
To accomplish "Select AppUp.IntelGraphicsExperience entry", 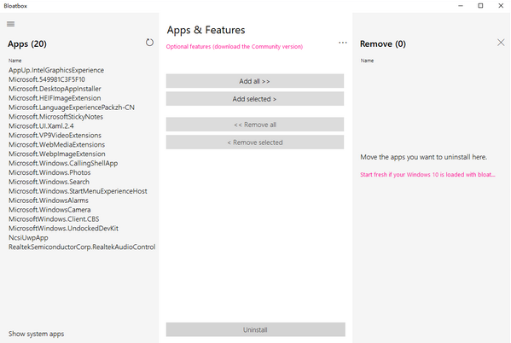I will pos(56,70).
